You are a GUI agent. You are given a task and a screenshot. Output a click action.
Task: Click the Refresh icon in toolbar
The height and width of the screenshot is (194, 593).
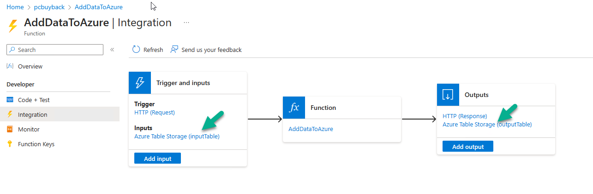[136, 50]
